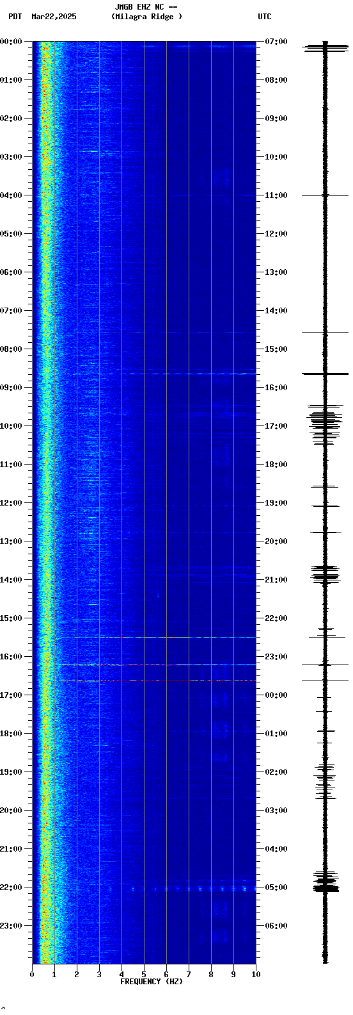The width and height of the screenshot is (353, 1015).
Task: Click the '12:00' PDT label on left axis
Action: tap(11, 503)
